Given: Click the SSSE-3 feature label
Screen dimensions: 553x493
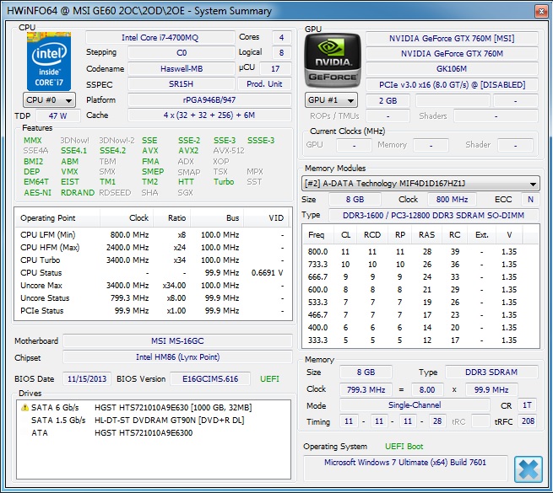Looking at the screenshot, I should (261, 141).
